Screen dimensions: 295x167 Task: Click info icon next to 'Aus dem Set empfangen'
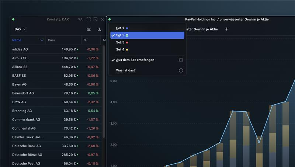[181, 60]
